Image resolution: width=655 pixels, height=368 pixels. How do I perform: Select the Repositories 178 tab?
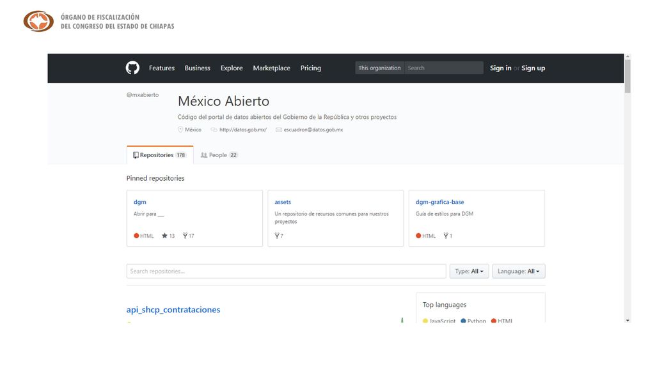[x=160, y=155]
